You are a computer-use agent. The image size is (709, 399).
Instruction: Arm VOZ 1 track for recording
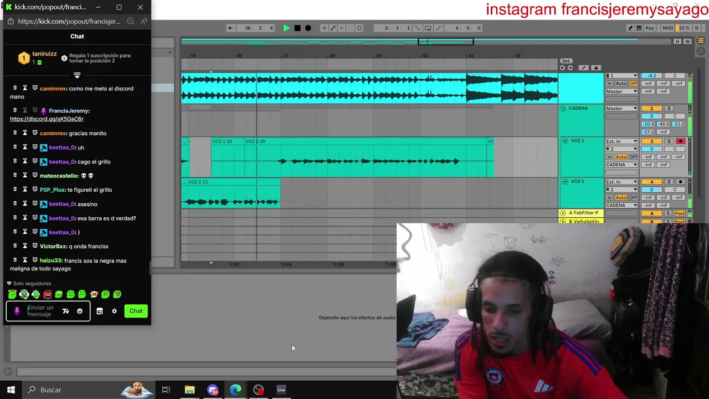[x=680, y=141]
